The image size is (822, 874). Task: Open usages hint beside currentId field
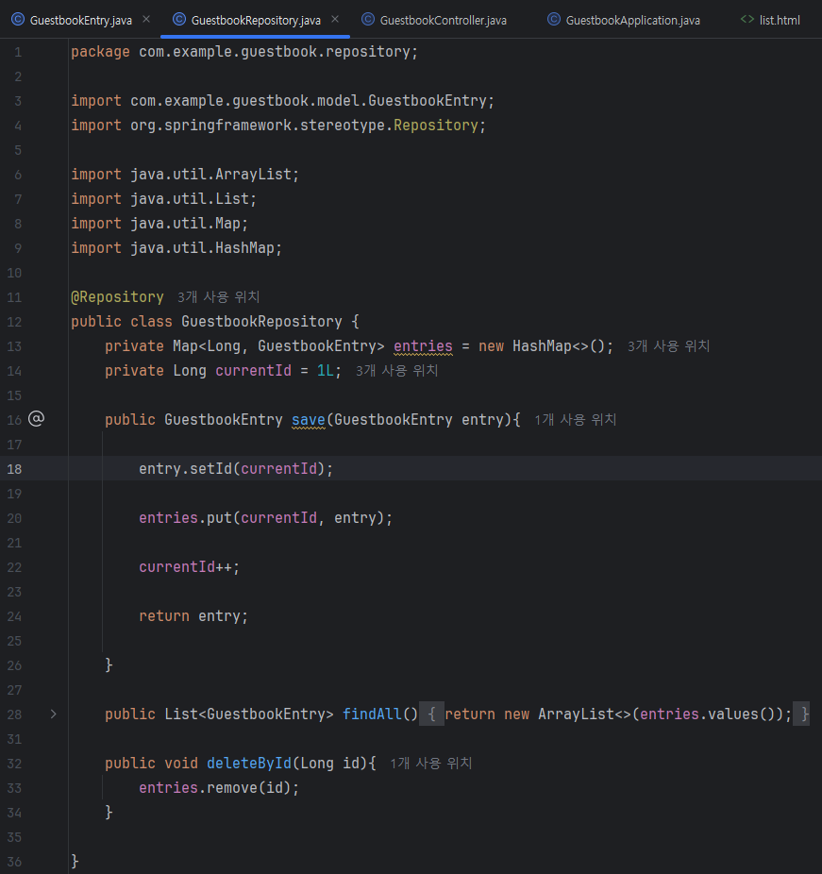point(396,371)
